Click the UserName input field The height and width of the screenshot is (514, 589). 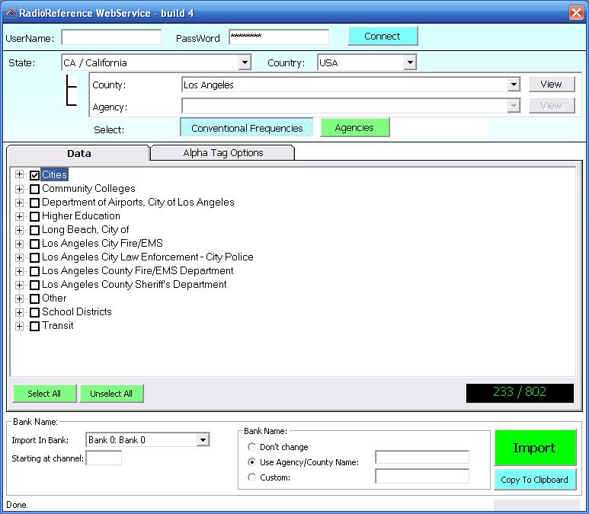pos(111,37)
